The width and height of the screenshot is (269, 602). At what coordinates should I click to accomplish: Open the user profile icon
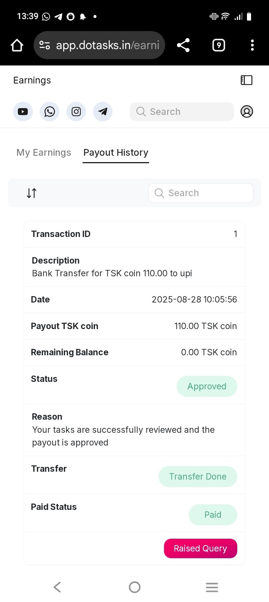pos(247,112)
